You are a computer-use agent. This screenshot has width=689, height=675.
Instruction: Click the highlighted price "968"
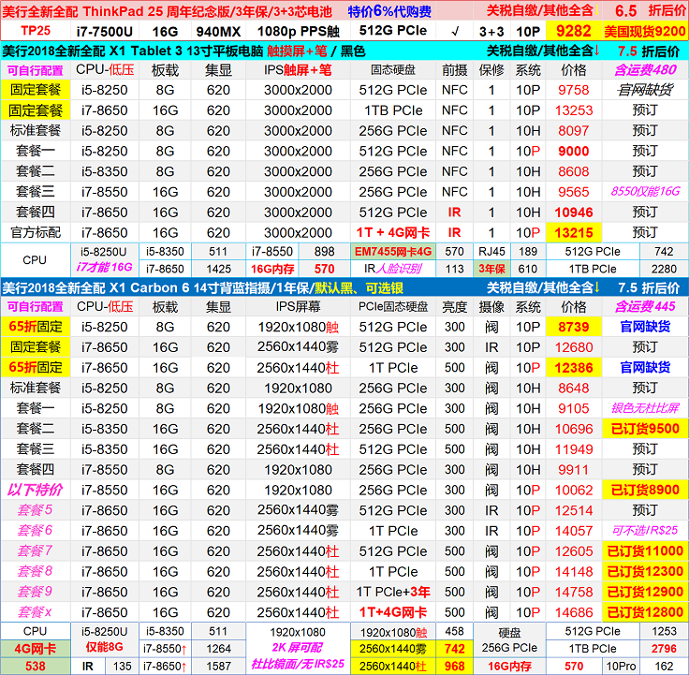pyautogui.click(x=454, y=667)
